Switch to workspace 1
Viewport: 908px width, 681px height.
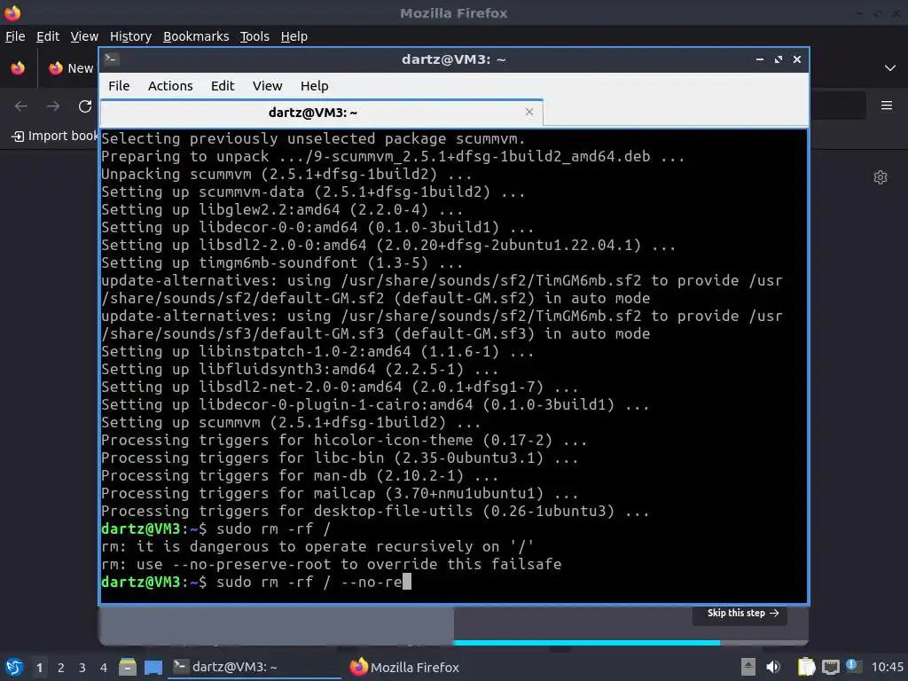click(x=39, y=668)
